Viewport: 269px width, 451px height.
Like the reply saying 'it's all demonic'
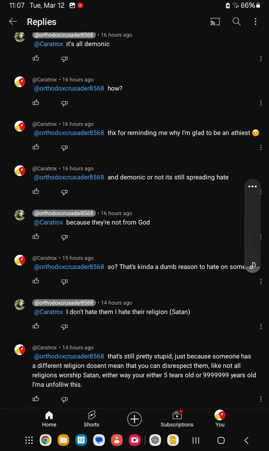click(36, 58)
